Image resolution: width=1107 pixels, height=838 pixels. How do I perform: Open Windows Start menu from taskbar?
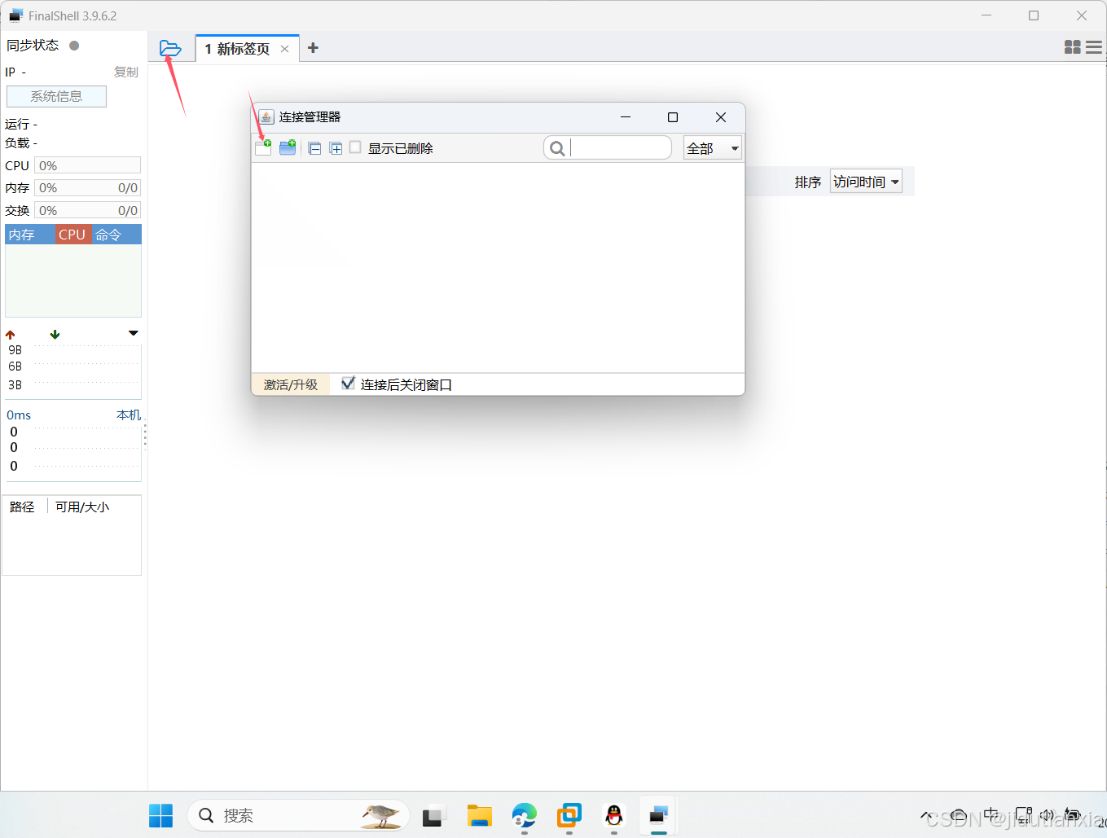coord(161,815)
